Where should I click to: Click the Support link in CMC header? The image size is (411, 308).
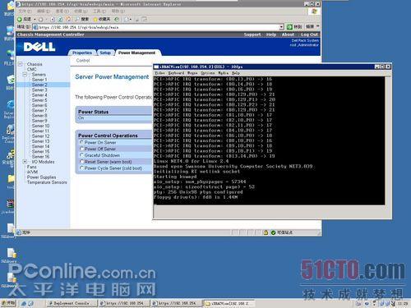(252, 34)
